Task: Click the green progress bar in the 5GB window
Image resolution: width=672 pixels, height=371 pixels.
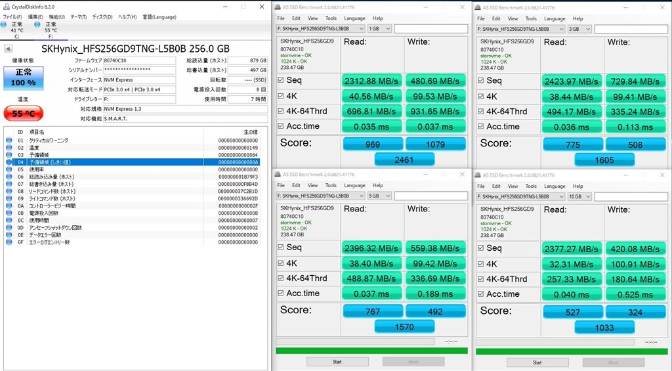Action: 371,351
